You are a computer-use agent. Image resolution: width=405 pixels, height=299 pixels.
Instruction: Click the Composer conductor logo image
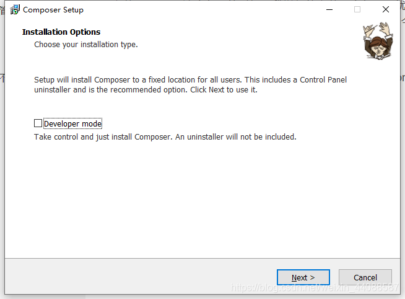(378, 40)
